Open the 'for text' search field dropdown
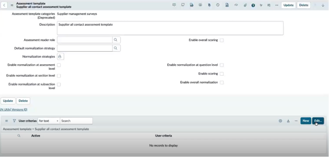The image size is (329, 157). (49, 121)
